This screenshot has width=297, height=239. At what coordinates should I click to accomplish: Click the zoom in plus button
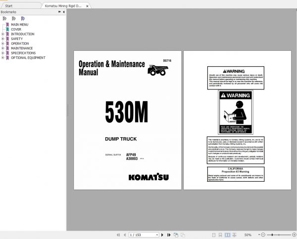(x=294, y=235)
